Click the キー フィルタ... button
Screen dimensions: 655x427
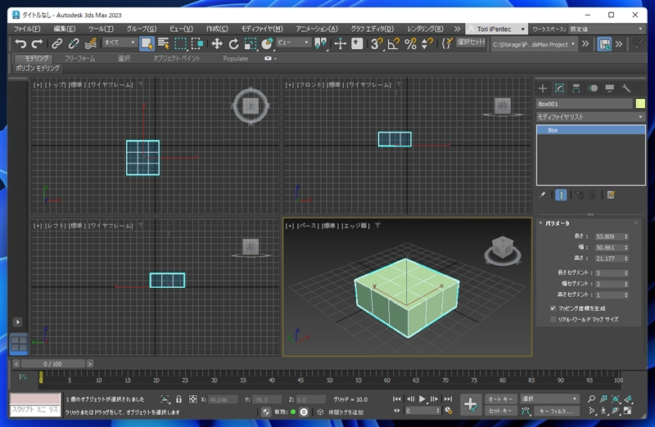point(556,411)
